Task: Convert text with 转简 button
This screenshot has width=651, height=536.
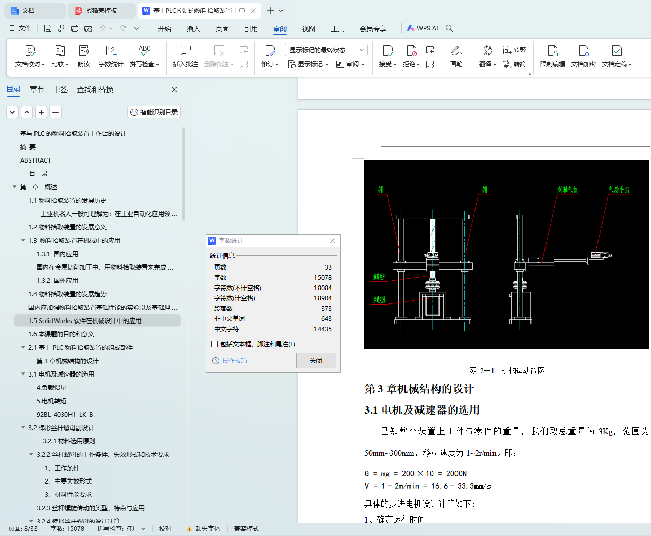Action: click(x=514, y=64)
